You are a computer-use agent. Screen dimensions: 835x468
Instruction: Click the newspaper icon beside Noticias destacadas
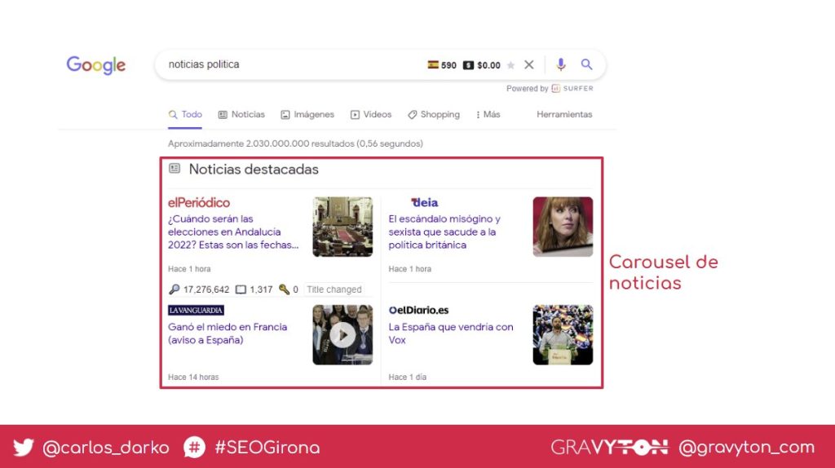point(175,169)
